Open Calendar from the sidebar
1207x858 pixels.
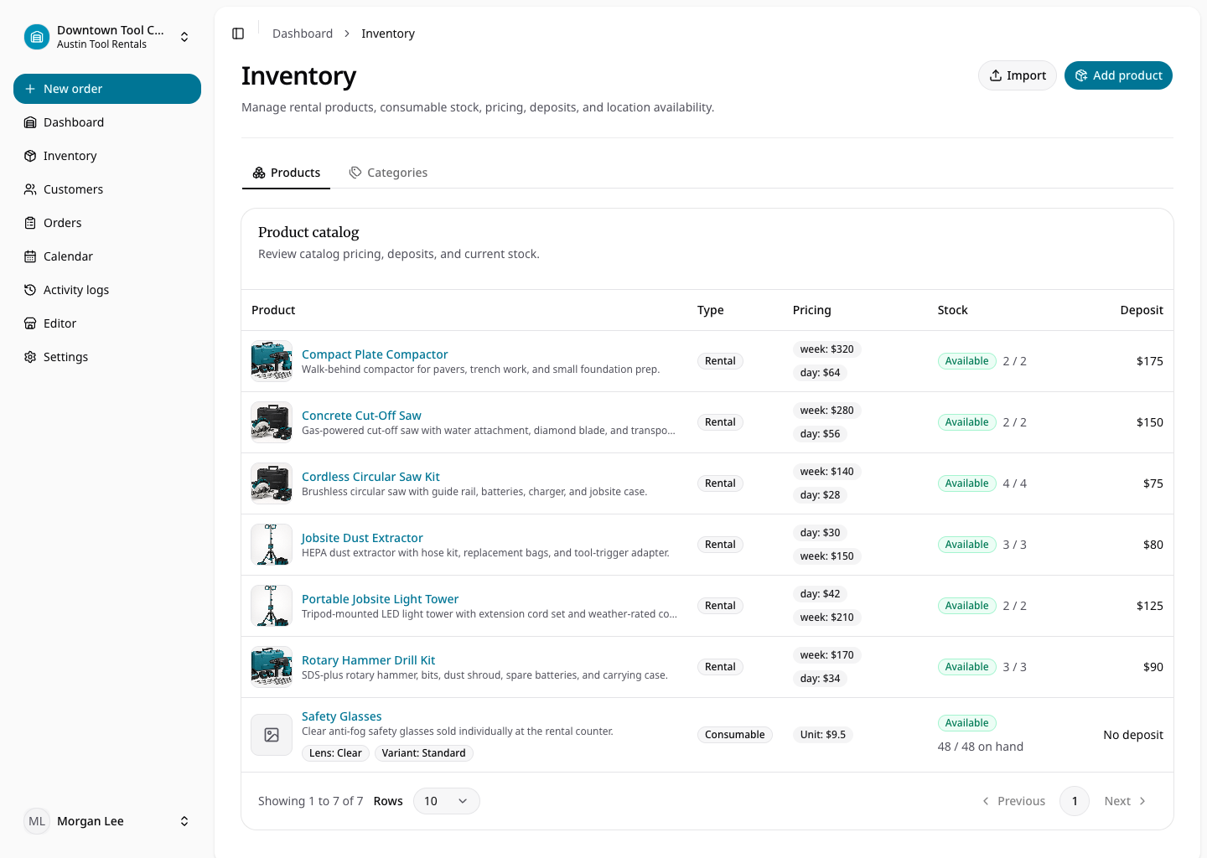(x=107, y=256)
